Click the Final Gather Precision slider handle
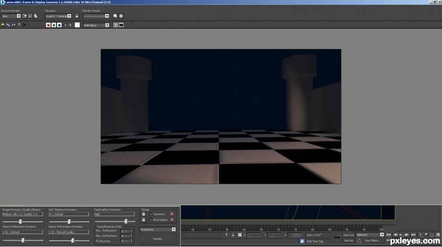Viewport: 442px width, 247px height. click(x=126, y=222)
